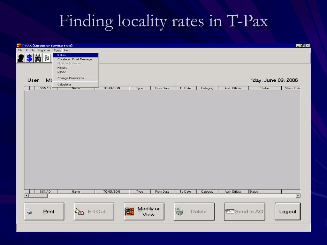Click the Send to AO button
The image size is (327, 245).
(x=245, y=212)
